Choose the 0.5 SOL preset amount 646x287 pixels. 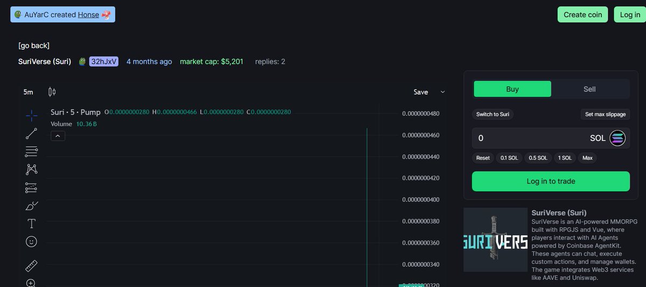tap(538, 158)
